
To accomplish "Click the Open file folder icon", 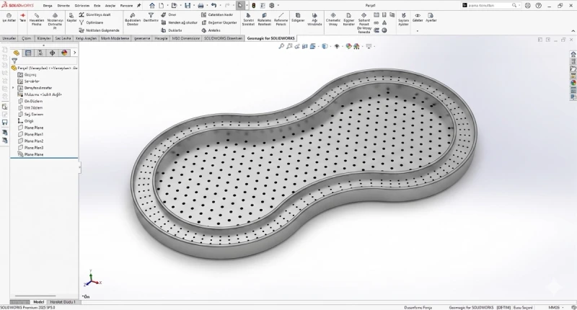I will coord(174,6).
